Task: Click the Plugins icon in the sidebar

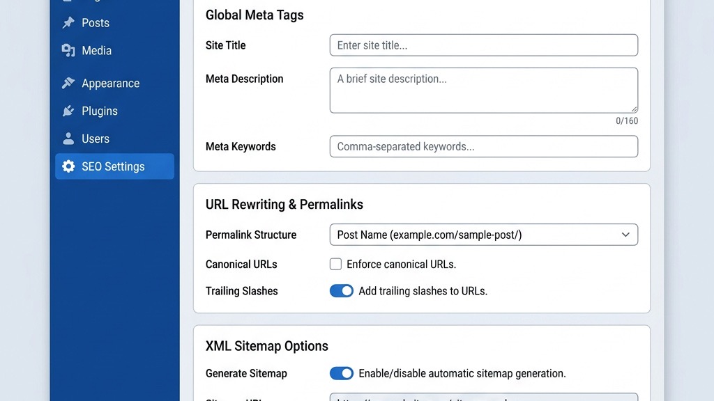Action: click(x=69, y=111)
